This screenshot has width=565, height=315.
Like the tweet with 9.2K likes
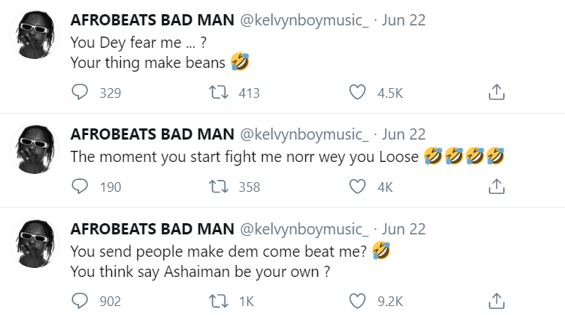(358, 301)
